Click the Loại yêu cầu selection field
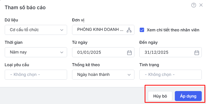Viewport: 206px width, 104px height. pyautogui.click(x=36, y=75)
